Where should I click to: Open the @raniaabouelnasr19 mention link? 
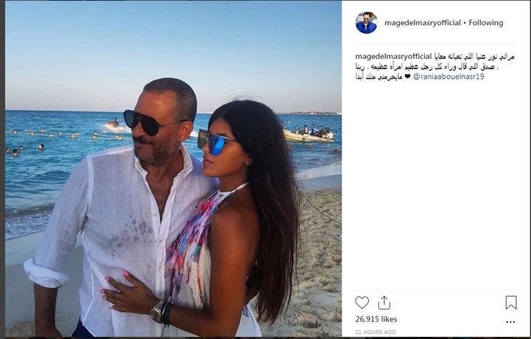pos(448,77)
